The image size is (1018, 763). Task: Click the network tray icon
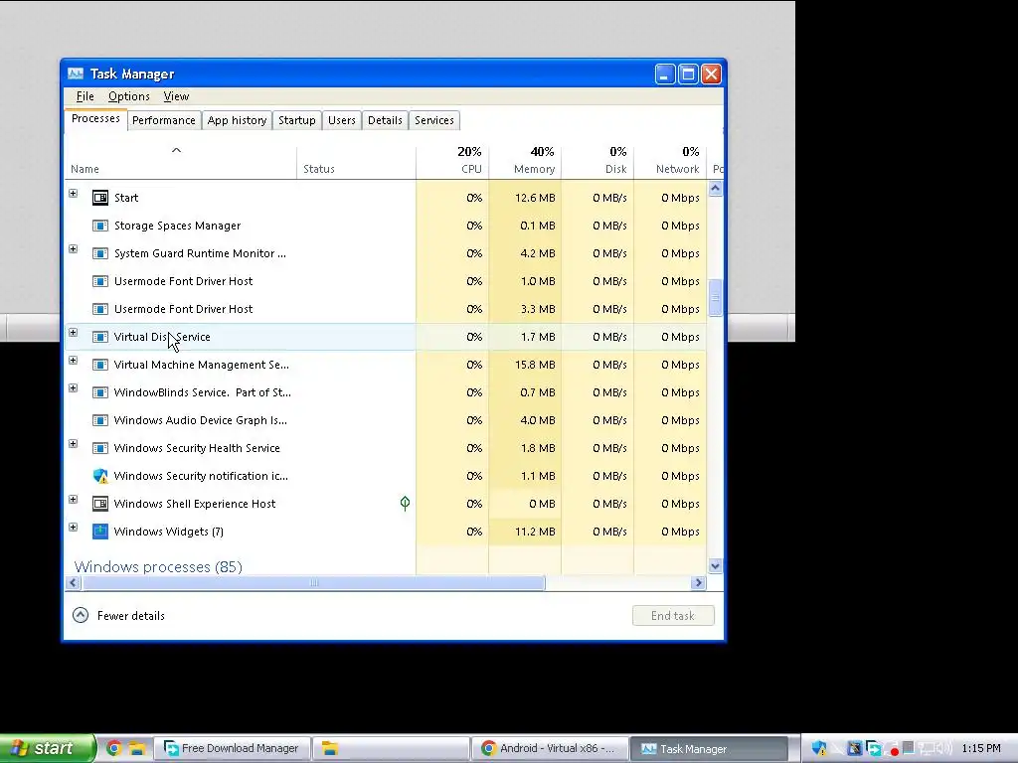929,749
